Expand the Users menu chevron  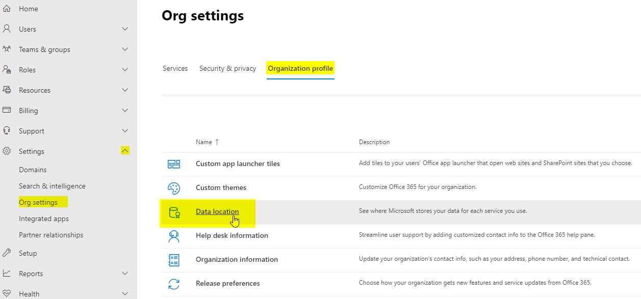click(x=125, y=29)
